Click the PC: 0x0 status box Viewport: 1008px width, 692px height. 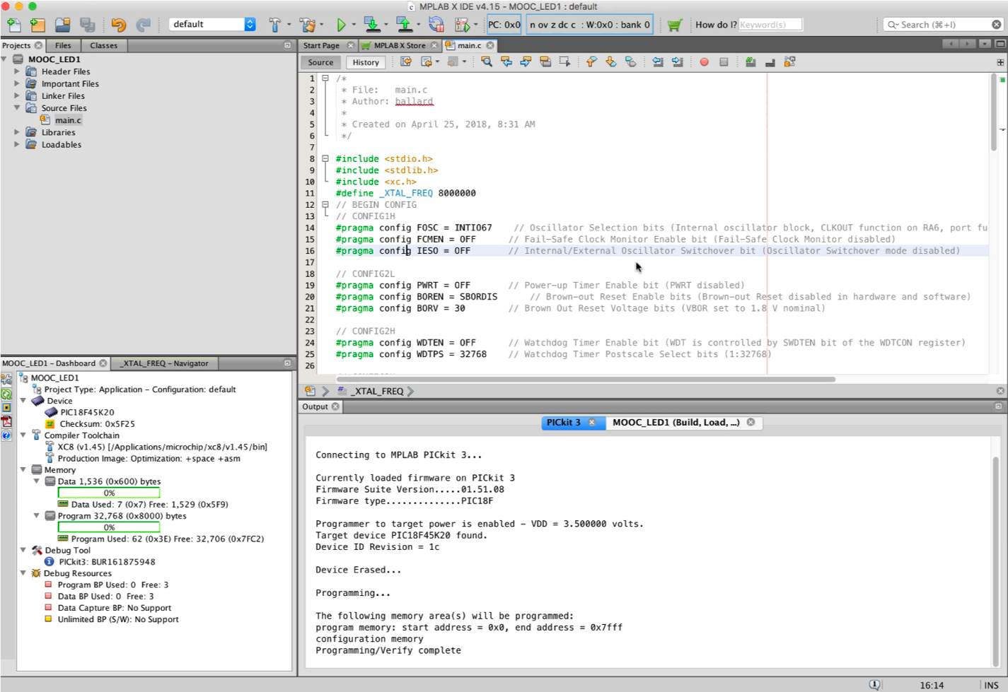coord(504,25)
